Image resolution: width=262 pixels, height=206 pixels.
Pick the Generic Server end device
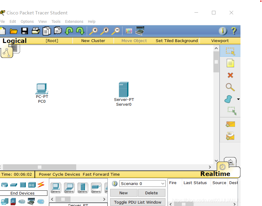[x=83, y=188]
